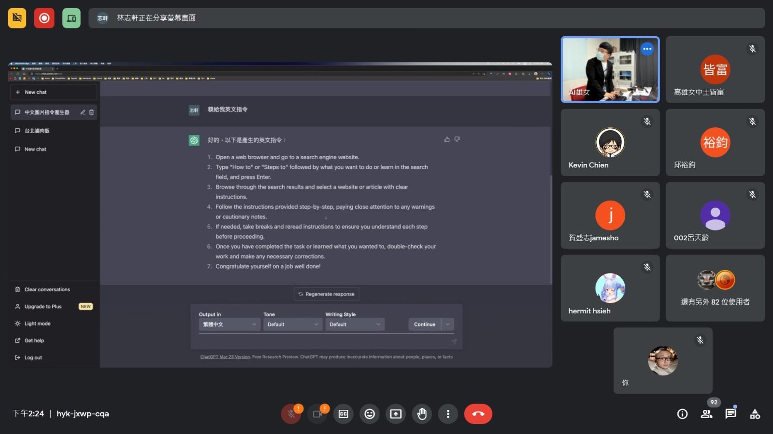Click the Kevin Chien participant tile

pos(610,142)
